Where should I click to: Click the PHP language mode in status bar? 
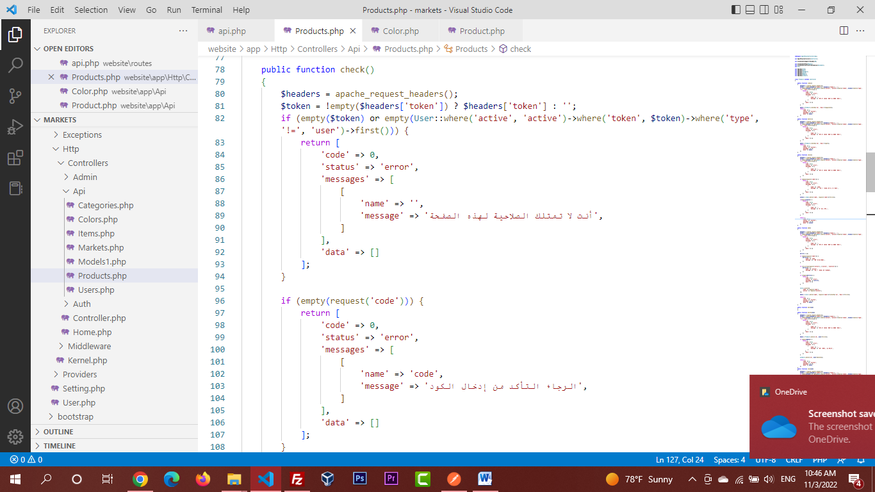click(x=820, y=459)
